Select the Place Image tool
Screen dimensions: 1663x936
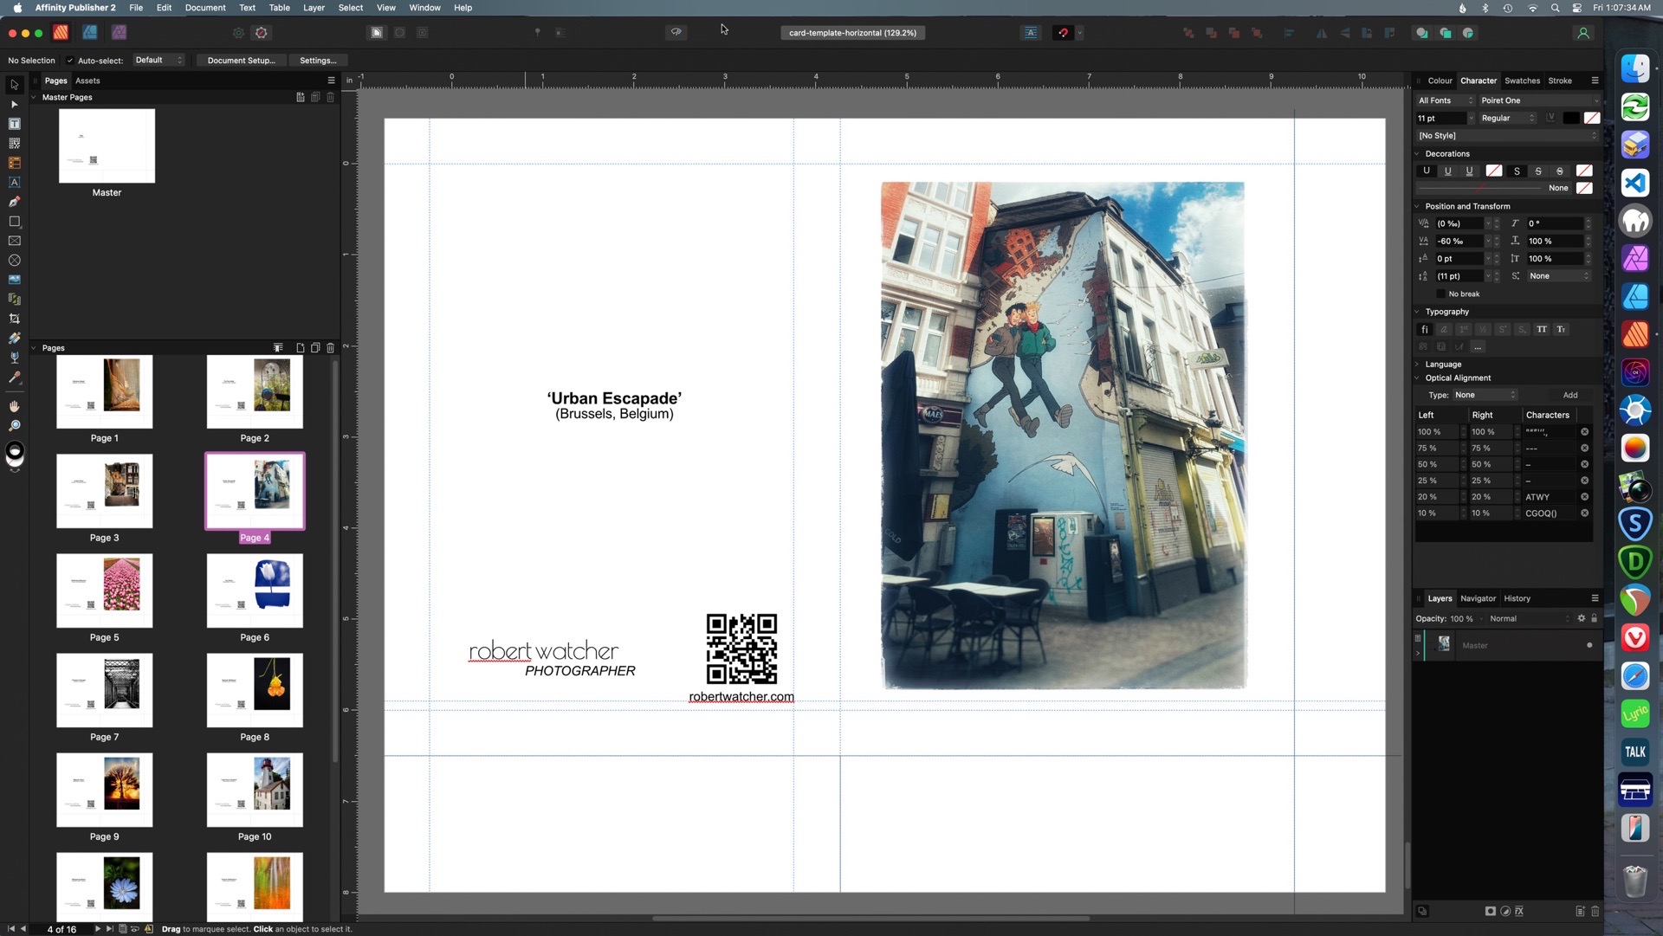coord(14,280)
